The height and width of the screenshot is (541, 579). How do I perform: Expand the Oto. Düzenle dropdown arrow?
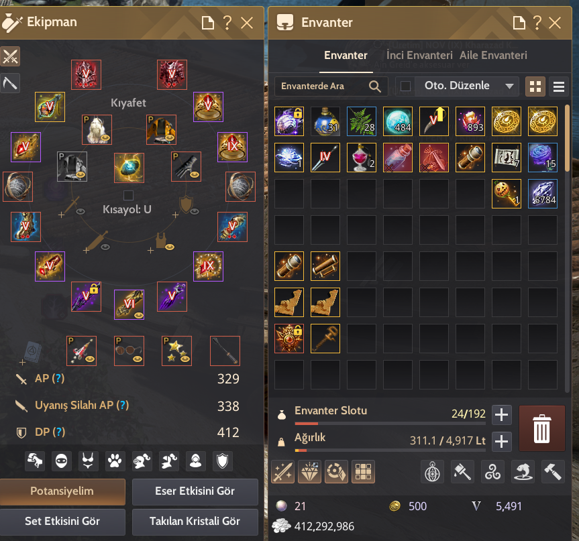coord(510,86)
